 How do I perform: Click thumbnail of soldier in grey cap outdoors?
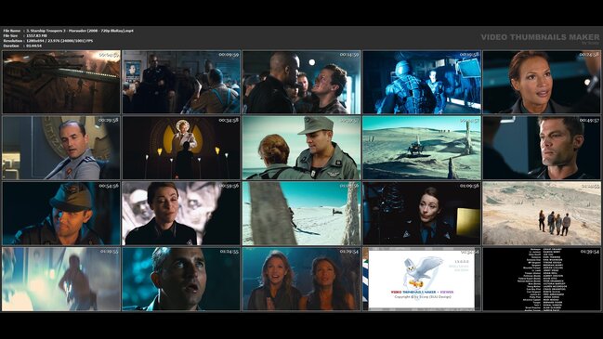(x=301, y=148)
